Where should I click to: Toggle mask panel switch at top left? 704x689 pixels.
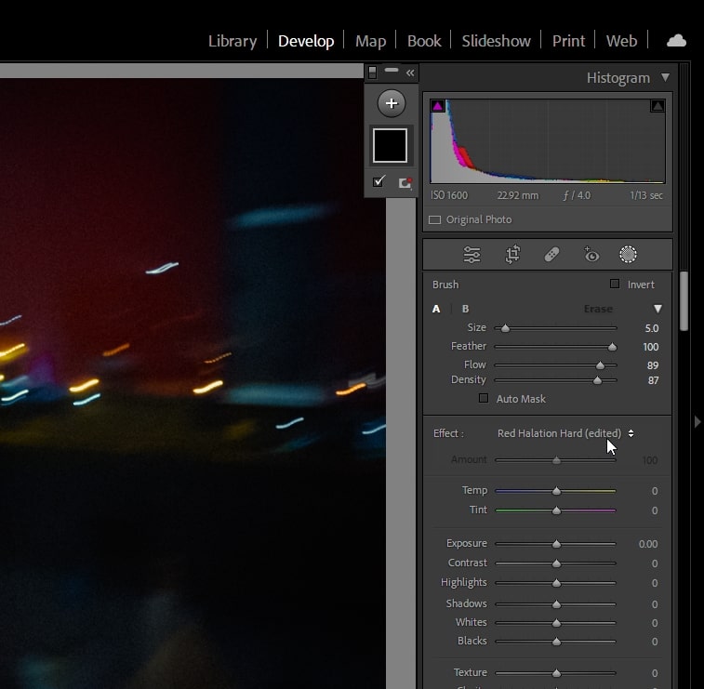click(x=372, y=73)
